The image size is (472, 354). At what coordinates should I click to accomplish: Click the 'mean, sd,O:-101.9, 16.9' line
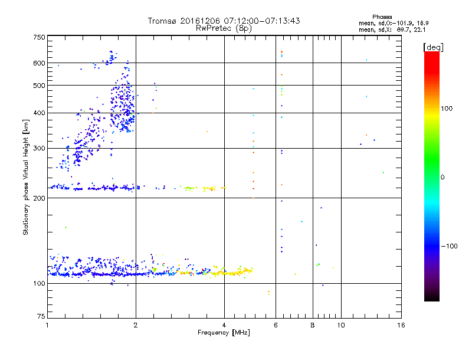394,23
